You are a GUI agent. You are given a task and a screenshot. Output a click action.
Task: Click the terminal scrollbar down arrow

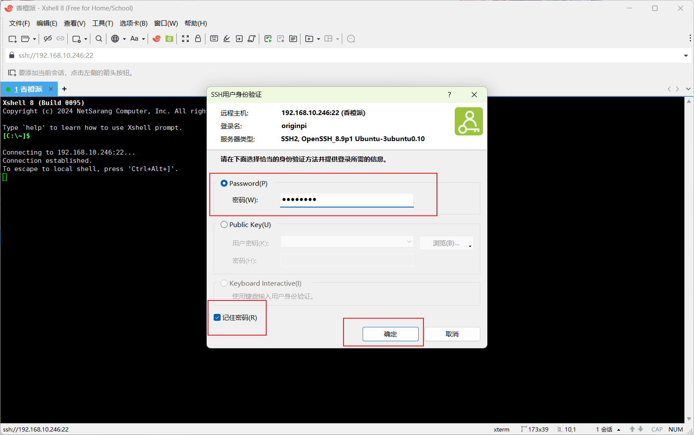(x=689, y=419)
